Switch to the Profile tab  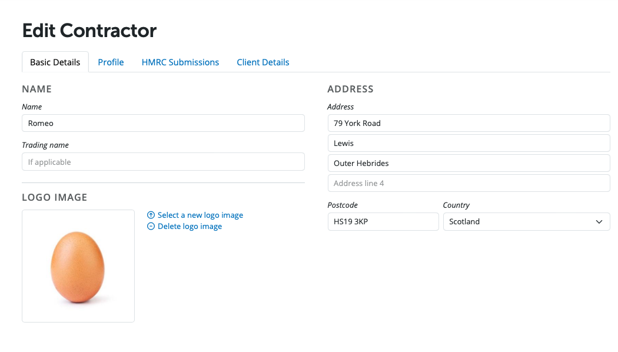(111, 62)
